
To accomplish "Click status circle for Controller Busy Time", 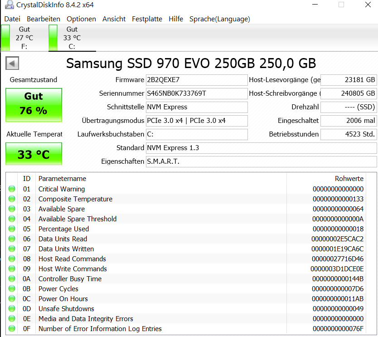I will pos(12,278).
